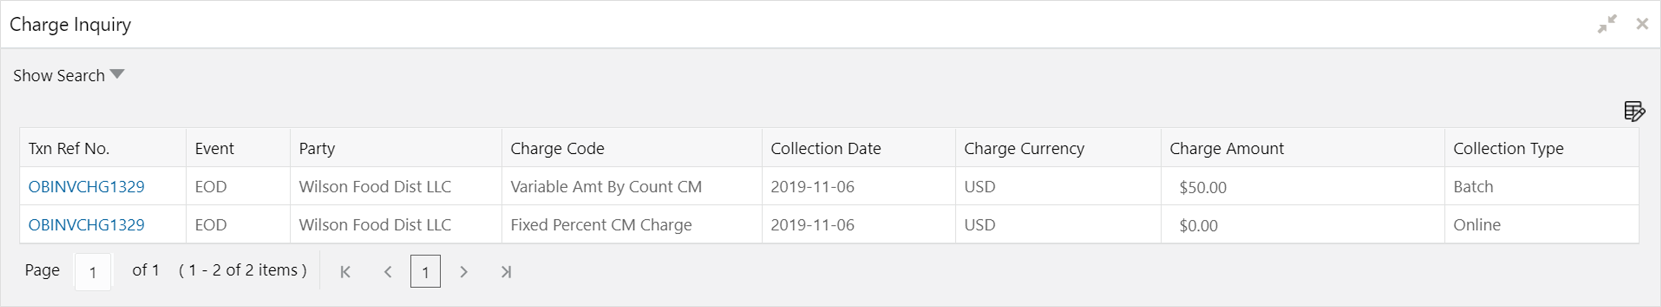This screenshot has width=1661, height=307.
Task: Click the Collection Date column header
Action: [826, 148]
